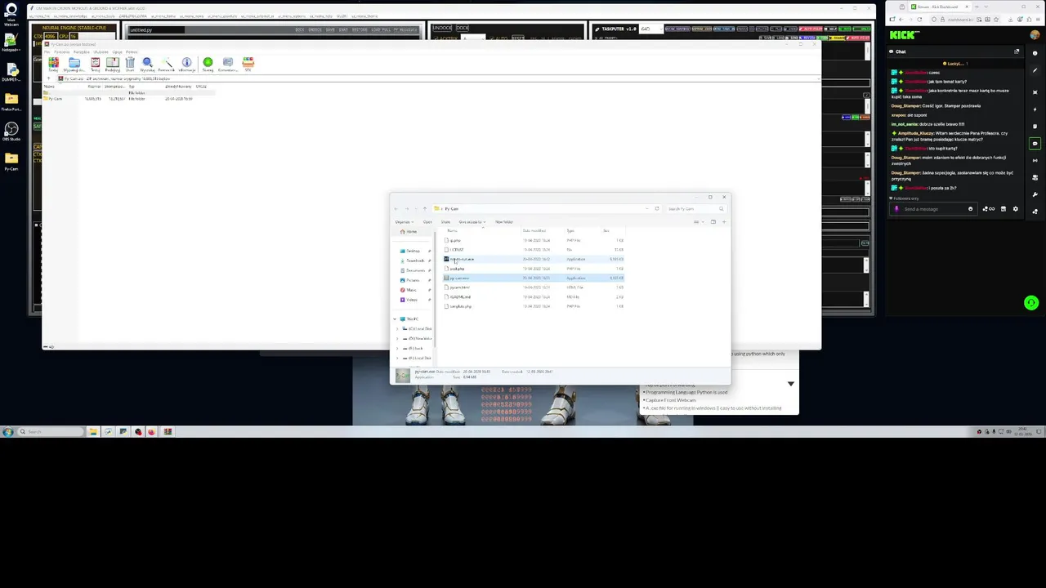Open OBS Studio desktop shortcut
Image resolution: width=1046 pixels, height=588 pixels.
(x=11, y=131)
